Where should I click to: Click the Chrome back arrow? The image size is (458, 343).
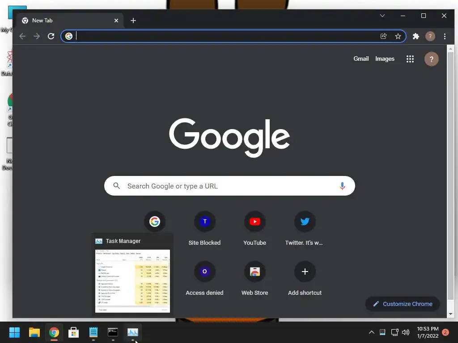(x=22, y=36)
